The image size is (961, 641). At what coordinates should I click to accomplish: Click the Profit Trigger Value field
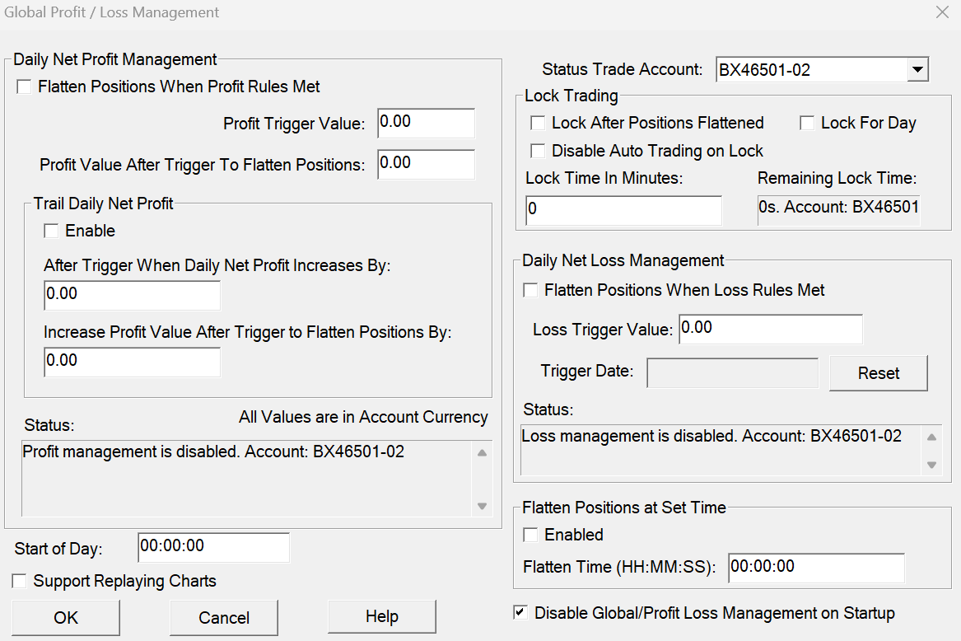426,123
